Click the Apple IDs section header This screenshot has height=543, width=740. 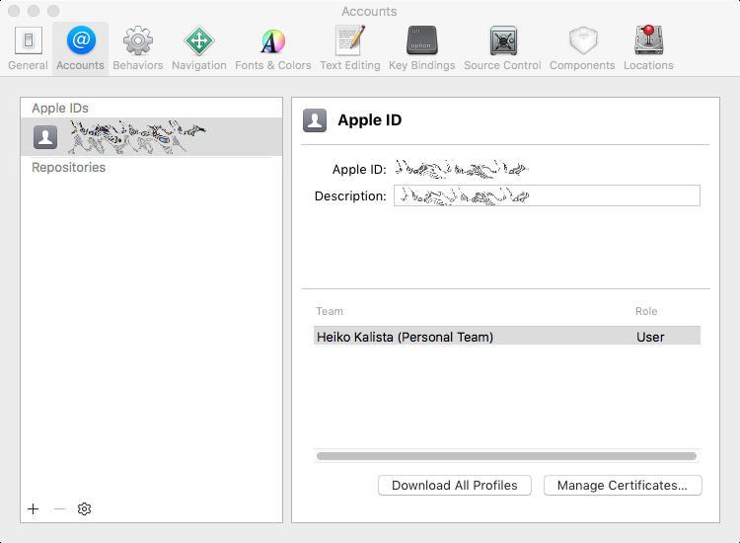[x=60, y=109]
